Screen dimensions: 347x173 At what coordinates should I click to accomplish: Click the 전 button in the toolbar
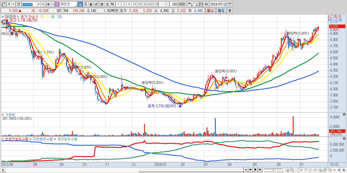(x=18, y=4)
